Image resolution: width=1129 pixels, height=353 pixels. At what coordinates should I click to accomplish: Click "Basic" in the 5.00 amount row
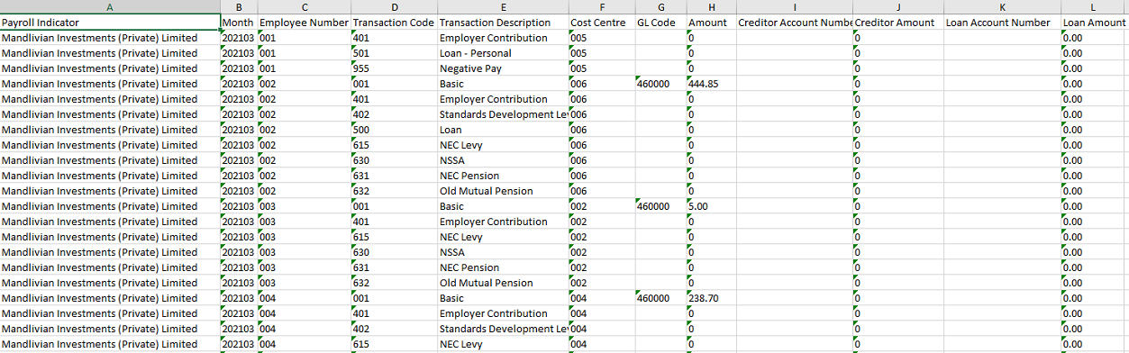point(504,206)
